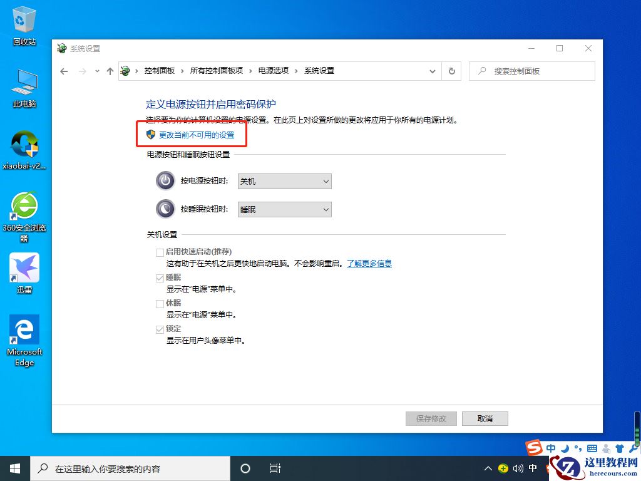Click the 了解更多信息 link
This screenshot has height=481, width=641.
pyautogui.click(x=369, y=263)
